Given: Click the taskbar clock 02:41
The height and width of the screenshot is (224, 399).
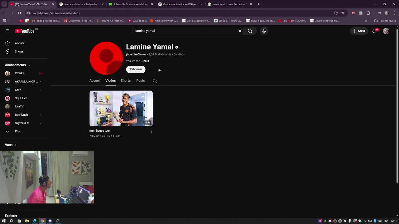Looking at the screenshot, I should (x=394, y=221).
